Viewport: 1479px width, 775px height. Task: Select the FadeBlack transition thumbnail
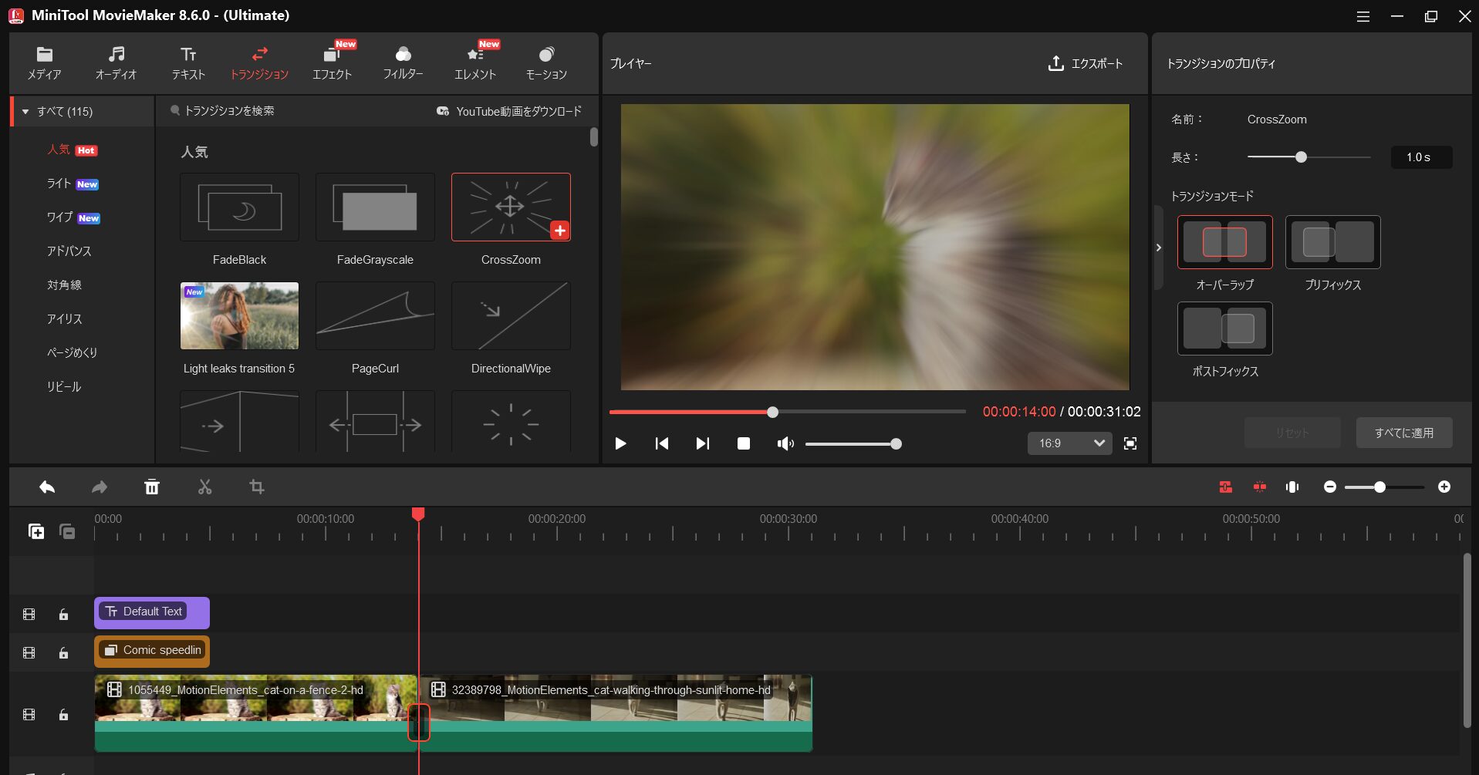[x=239, y=207]
